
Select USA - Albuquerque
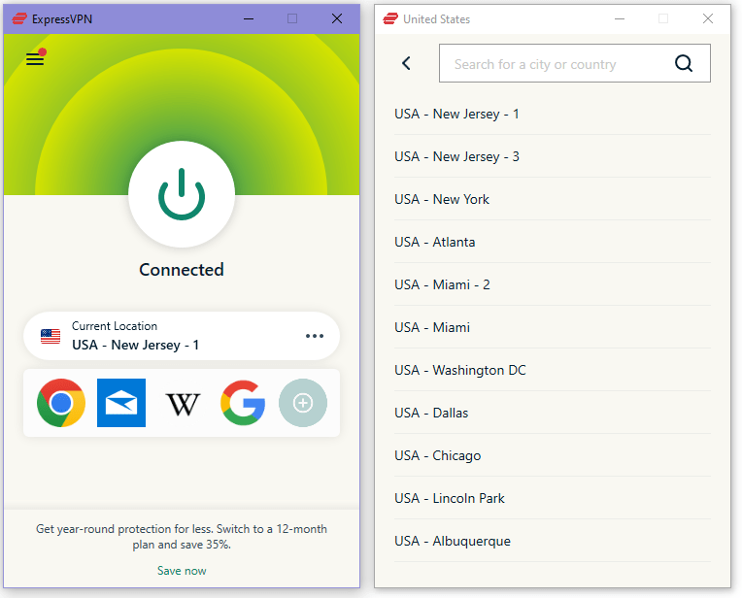553,541
